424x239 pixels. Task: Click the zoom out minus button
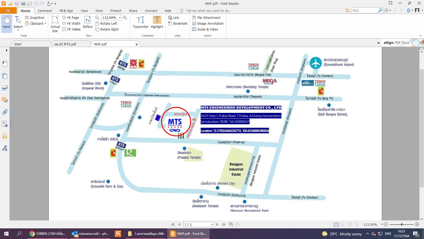click(386, 224)
